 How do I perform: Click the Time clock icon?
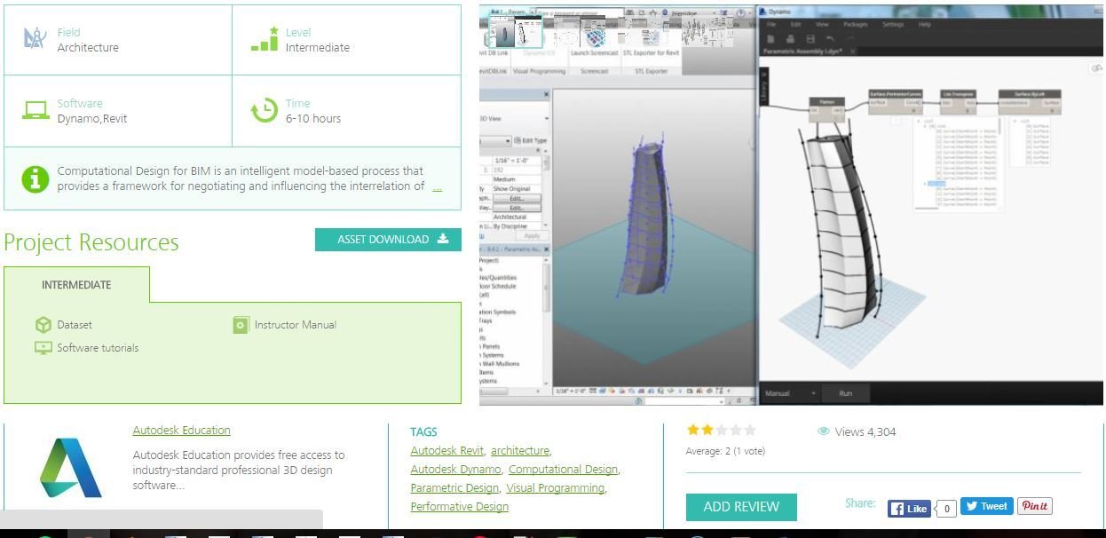[264, 111]
